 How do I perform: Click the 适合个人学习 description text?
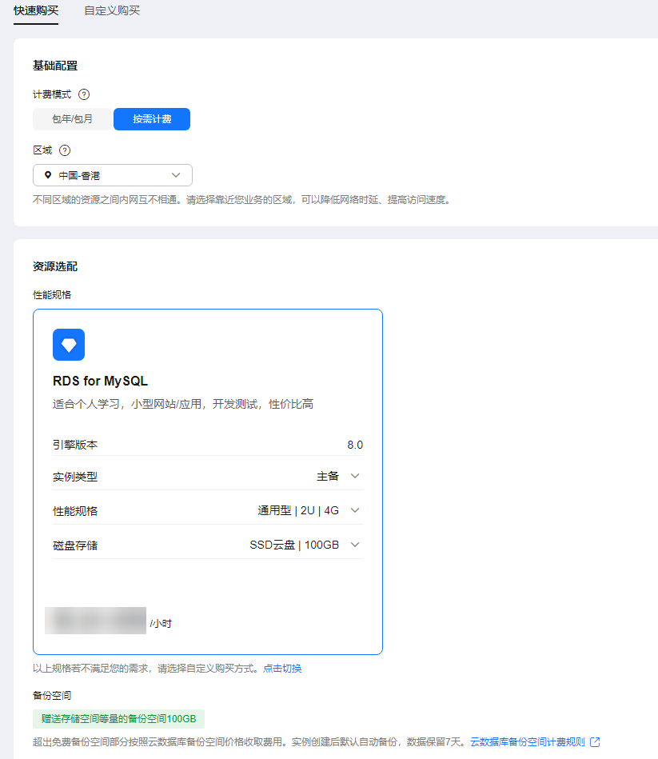pos(183,404)
